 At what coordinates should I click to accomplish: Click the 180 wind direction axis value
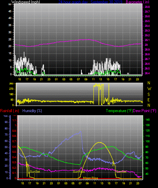(11, 95)
